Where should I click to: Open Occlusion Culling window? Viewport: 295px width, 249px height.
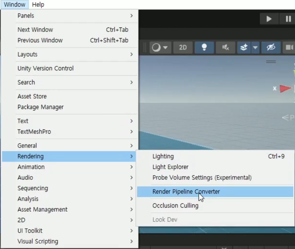tap(215, 206)
